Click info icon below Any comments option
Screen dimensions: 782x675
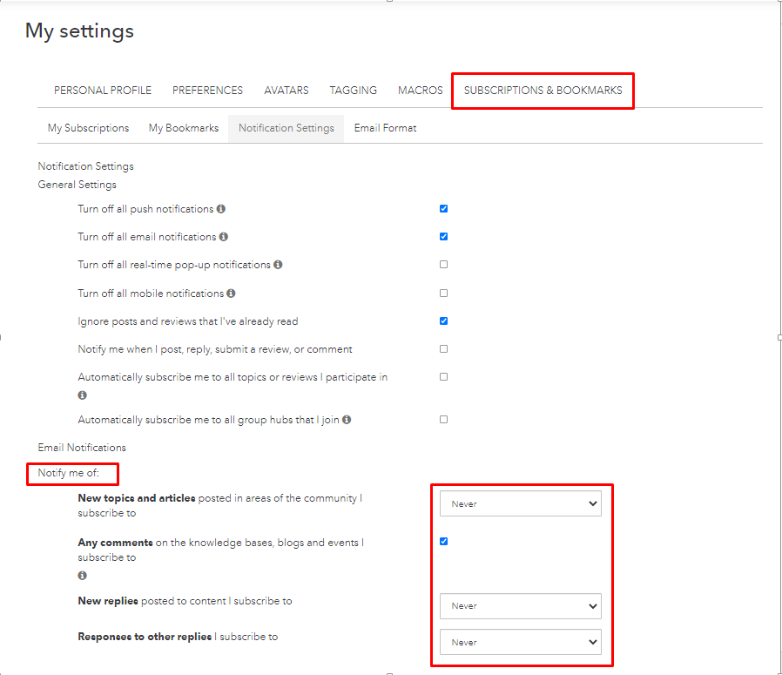(x=83, y=576)
